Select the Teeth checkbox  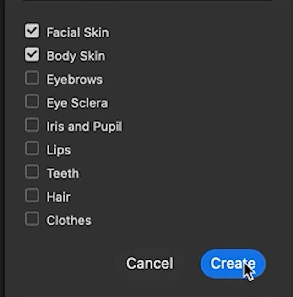32,172
